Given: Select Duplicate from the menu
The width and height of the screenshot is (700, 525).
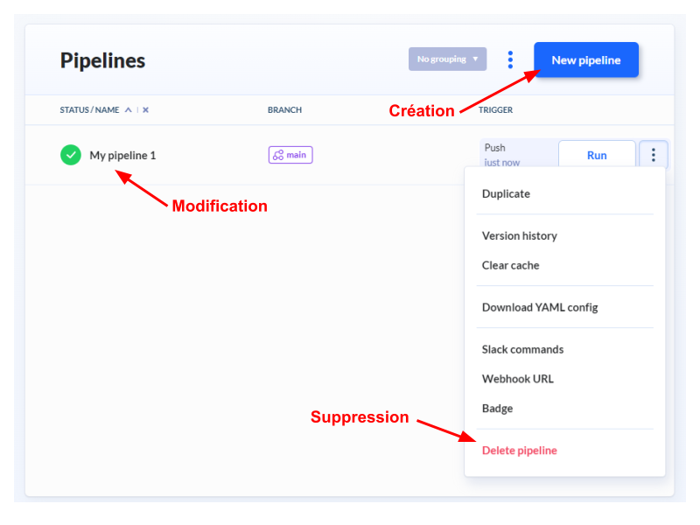Looking at the screenshot, I should click(506, 193).
